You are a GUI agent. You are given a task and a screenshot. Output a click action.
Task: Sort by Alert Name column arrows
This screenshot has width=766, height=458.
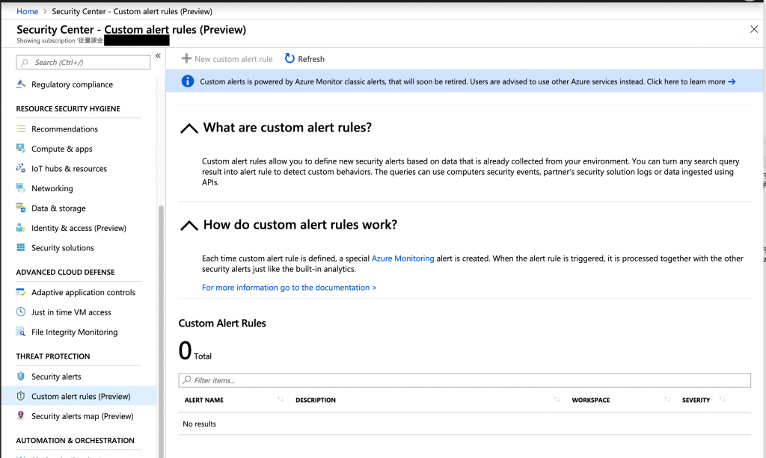[281, 400]
